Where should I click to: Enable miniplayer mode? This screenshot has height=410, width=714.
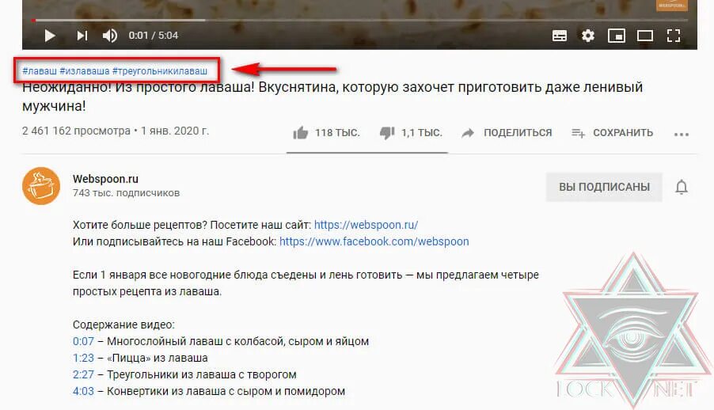coord(617,36)
